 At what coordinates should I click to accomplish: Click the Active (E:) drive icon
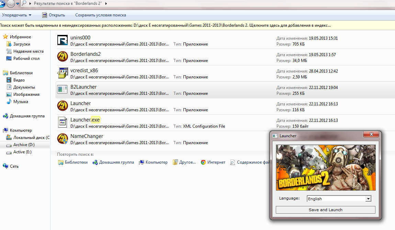pos(9,152)
